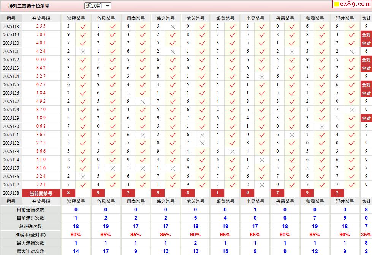
Task: Click the gray X in 荡之杀号 for period 2025118
Action: pos(173,27)
